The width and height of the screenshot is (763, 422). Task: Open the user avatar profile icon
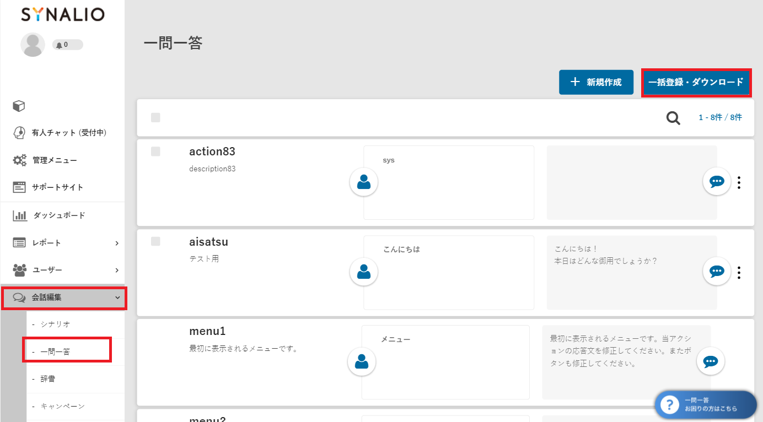pos(33,45)
